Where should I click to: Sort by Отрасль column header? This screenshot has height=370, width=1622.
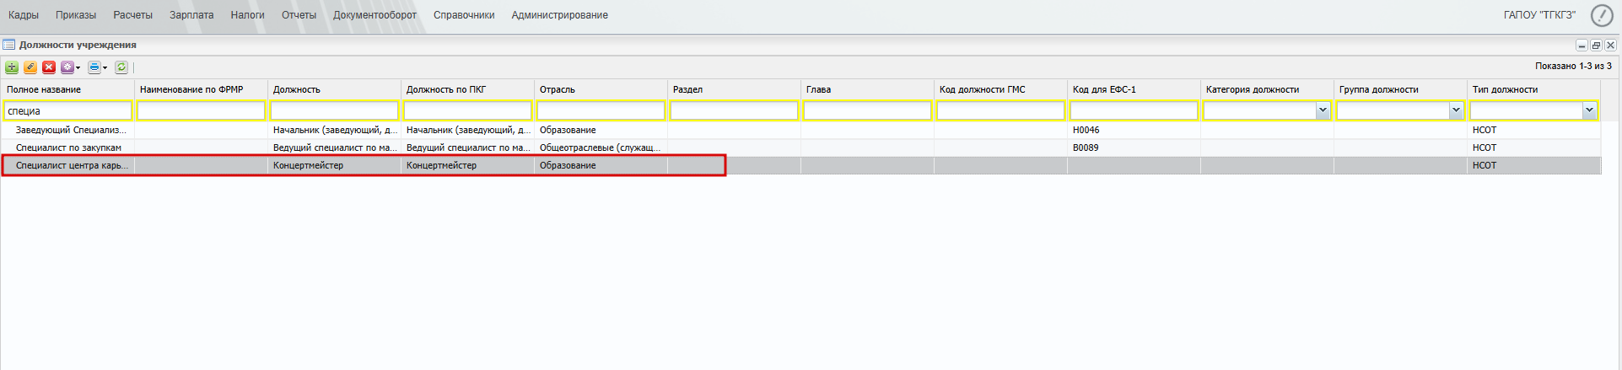click(601, 89)
